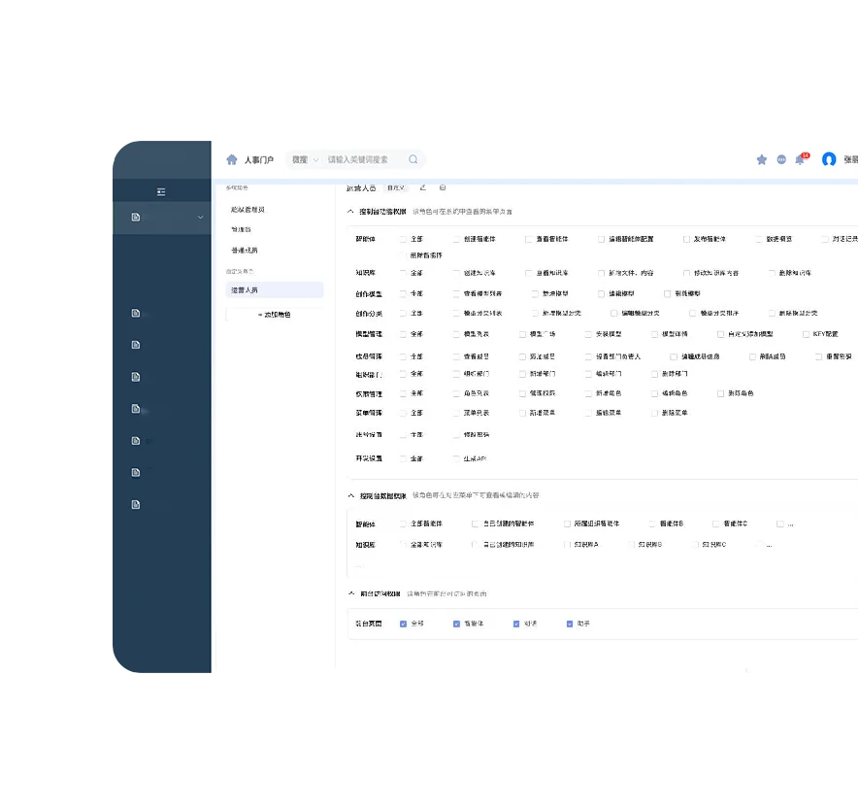Click the user avatar icon in header
The image size is (859, 810).
point(829,160)
